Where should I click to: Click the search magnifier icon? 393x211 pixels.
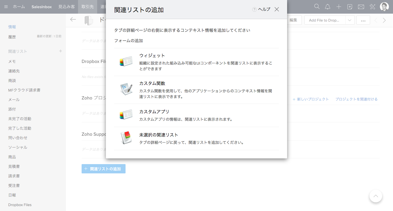coord(317,7)
